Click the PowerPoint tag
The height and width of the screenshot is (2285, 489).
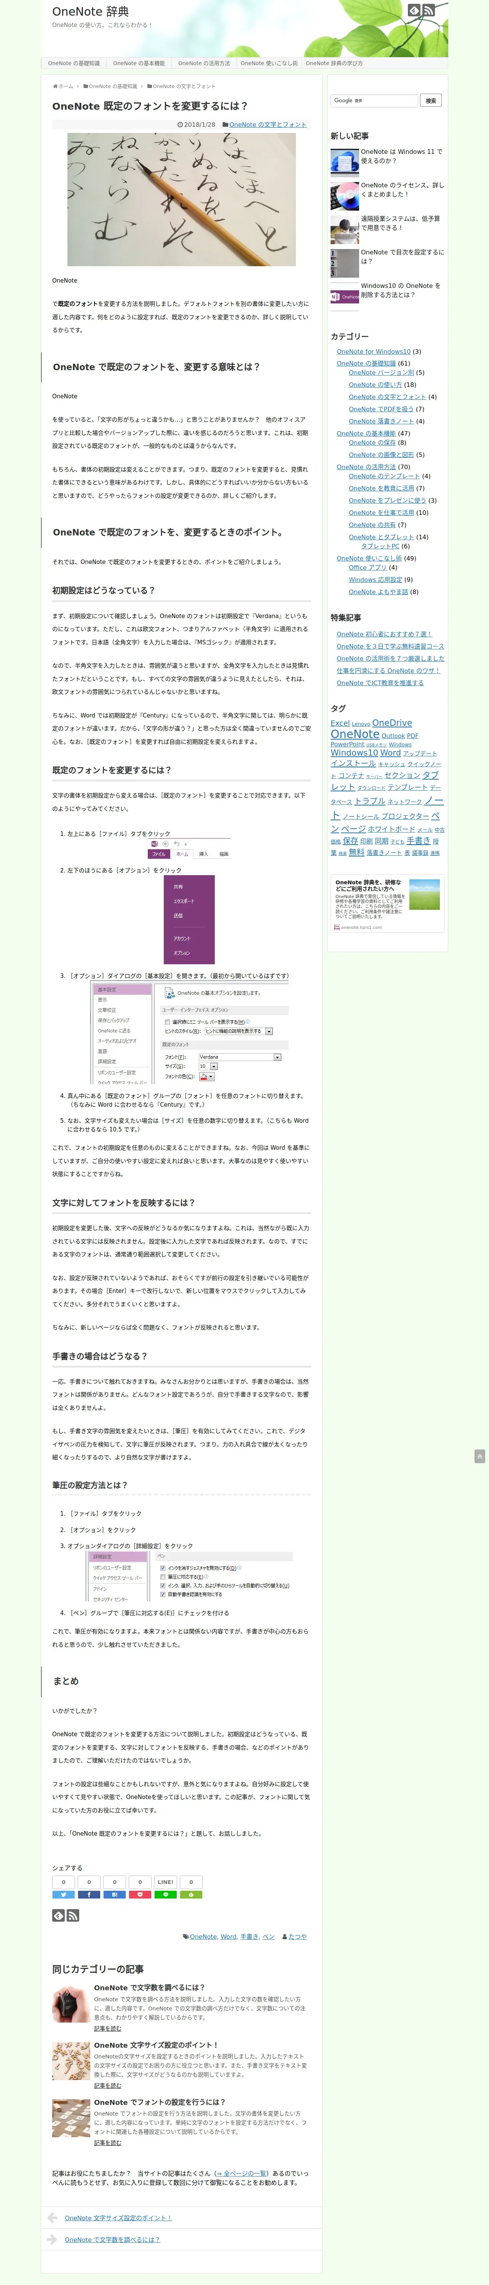tap(347, 744)
